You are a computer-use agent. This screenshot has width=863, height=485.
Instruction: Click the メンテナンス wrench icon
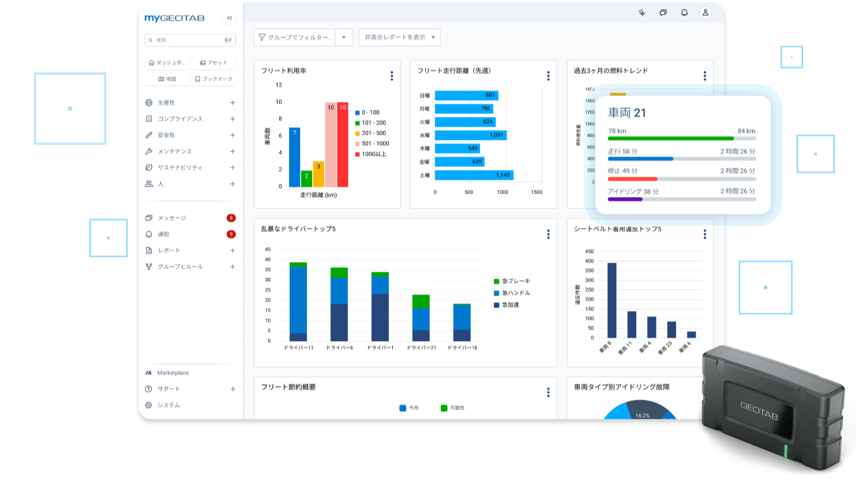click(x=149, y=151)
